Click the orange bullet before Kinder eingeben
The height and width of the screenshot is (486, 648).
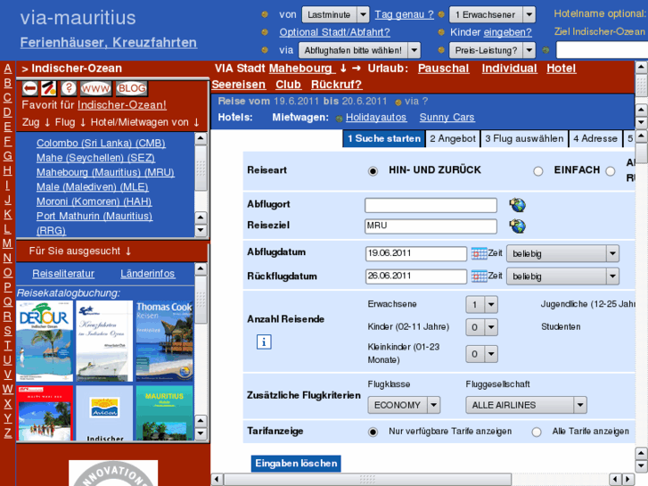point(441,32)
